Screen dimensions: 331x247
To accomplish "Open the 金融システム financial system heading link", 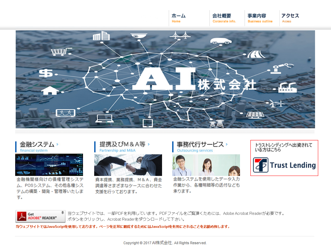I will tap(37, 147).
